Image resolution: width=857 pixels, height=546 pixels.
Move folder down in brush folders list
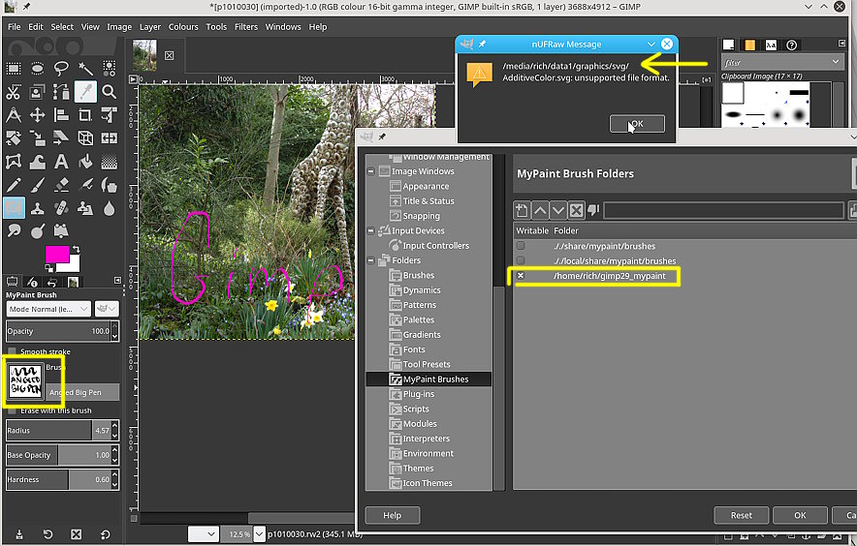tap(558, 210)
